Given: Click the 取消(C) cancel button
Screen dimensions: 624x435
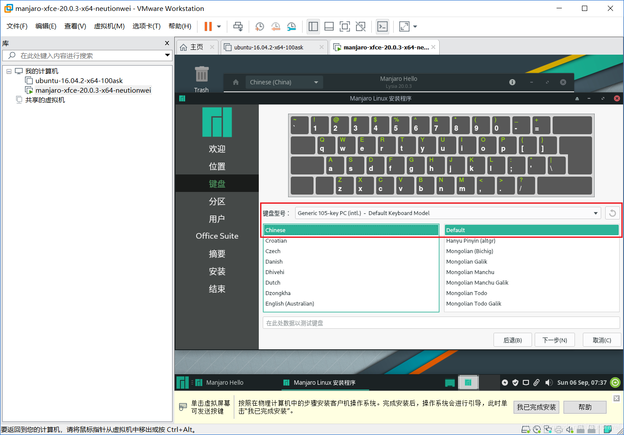Looking at the screenshot, I should click(602, 340).
